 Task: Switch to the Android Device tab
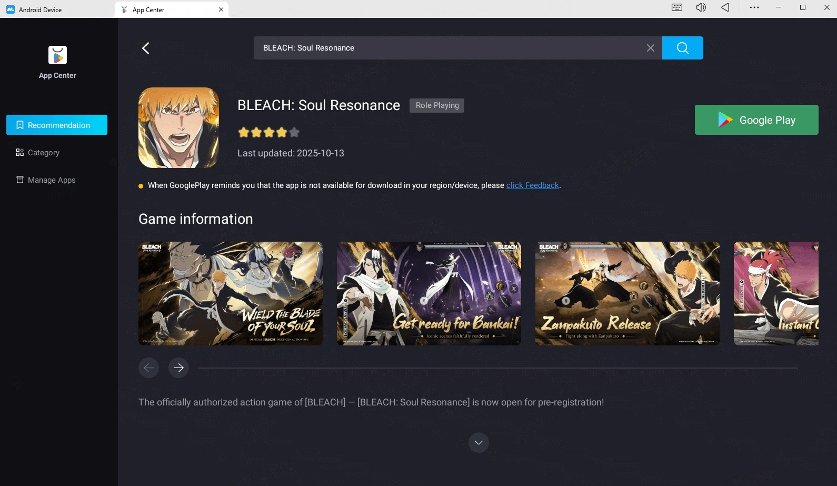point(57,9)
